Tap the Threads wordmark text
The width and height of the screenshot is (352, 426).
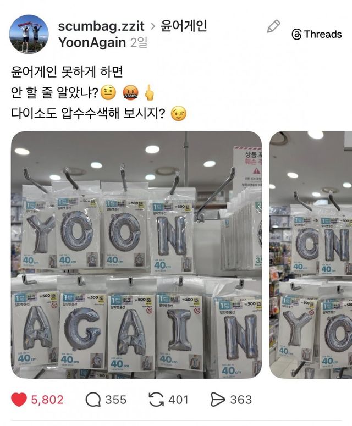323,35
